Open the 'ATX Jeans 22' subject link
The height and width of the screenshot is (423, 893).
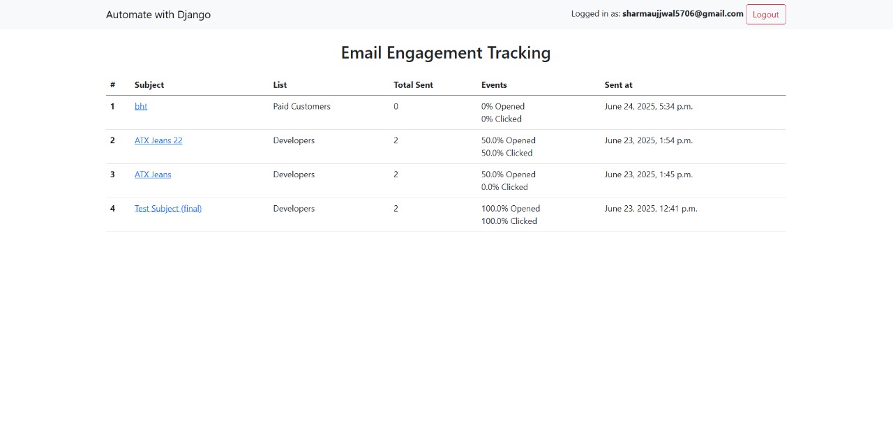(x=158, y=140)
